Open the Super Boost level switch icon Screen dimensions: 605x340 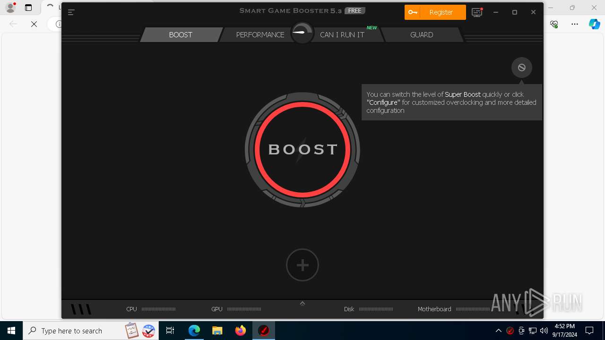tap(522, 68)
